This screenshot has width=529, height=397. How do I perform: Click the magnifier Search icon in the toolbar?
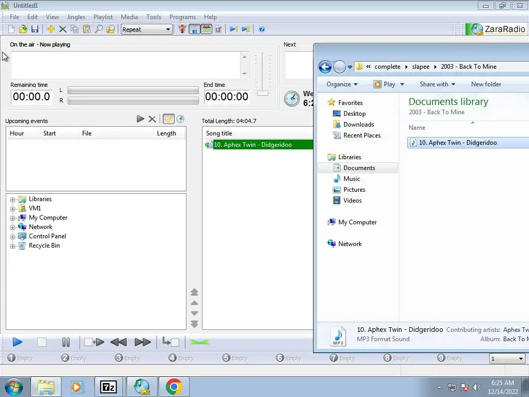coord(99,29)
